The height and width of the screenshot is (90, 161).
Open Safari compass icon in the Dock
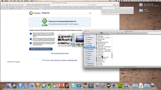[x=26, y=85]
